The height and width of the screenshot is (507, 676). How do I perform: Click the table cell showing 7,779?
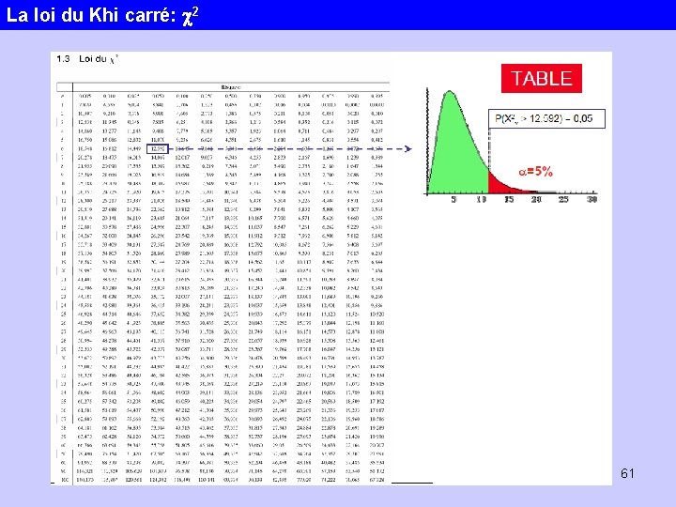click(182, 131)
